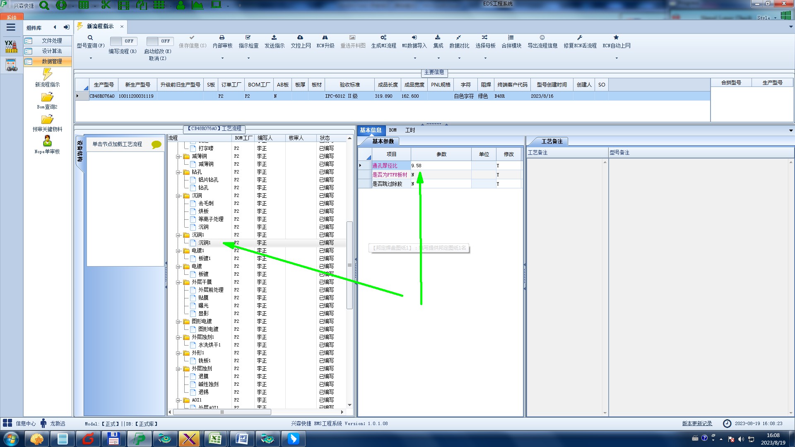Click the 指示检查 check icon
Screen dimensions: 795x447
248,38
